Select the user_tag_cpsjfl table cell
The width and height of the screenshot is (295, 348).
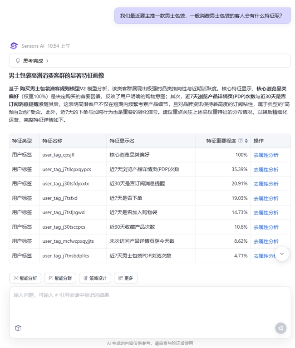[x=58, y=155]
